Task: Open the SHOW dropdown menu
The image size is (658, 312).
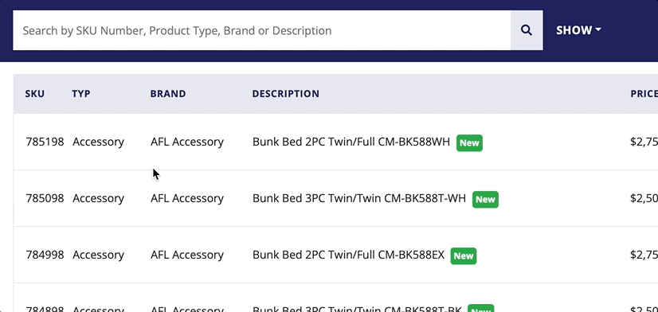Action: point(578,30)
